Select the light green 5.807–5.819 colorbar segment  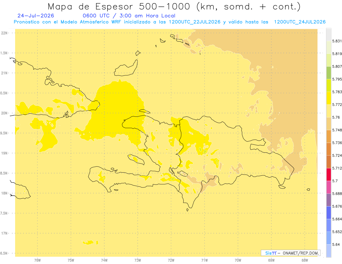click(329, 60)
